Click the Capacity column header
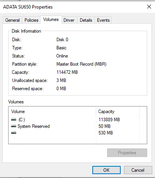This screenshot has height=178, width=155. pyautogui.click(x=118, y=112)
